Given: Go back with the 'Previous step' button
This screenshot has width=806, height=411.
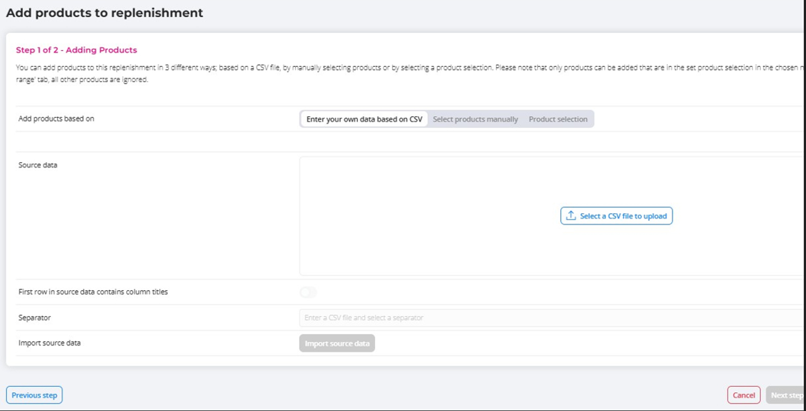Looking at the screenshot, I should coord(34,395).
